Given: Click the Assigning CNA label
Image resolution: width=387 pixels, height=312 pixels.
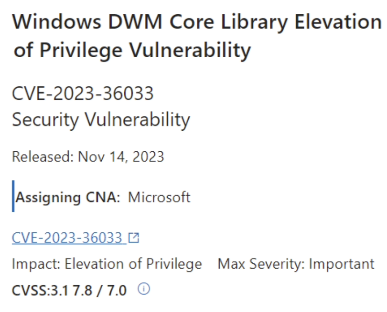Looking at the screenshot, I should (x=68, y=198).
